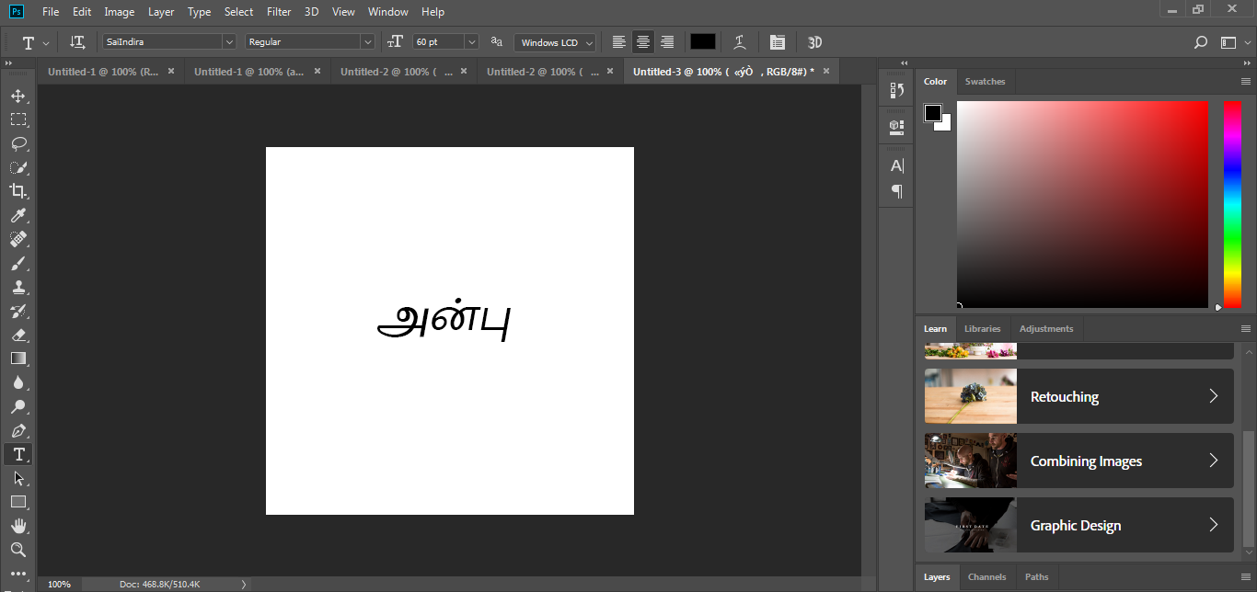Select the Quick Selection tool
Screen dimensions: 1257x592
pyautogui.click(x=18, y=167)
